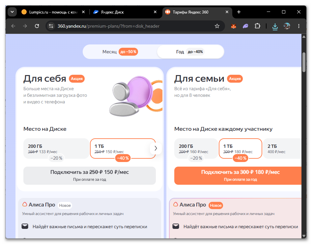Close the browser window
The width and height of the screenshot is (312, 244).
[299, 12]
